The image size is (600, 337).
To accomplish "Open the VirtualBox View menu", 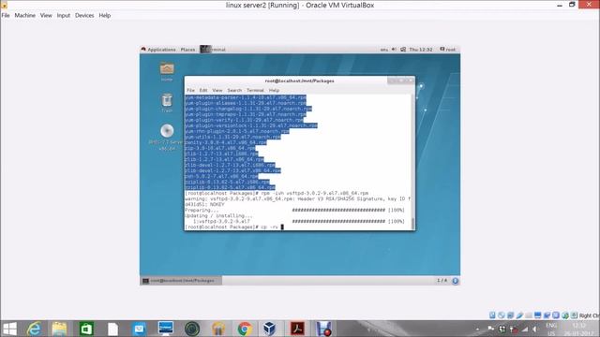I will click(x=46, y=15).
